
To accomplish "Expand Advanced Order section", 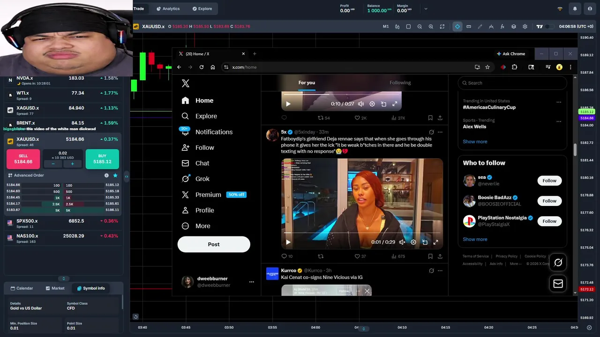I will click(x=26, y=176).
